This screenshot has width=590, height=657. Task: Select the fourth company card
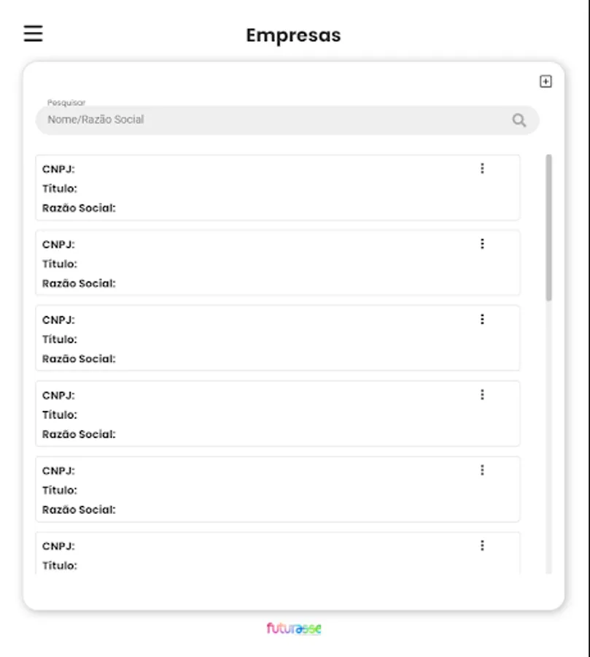point(277,414)
